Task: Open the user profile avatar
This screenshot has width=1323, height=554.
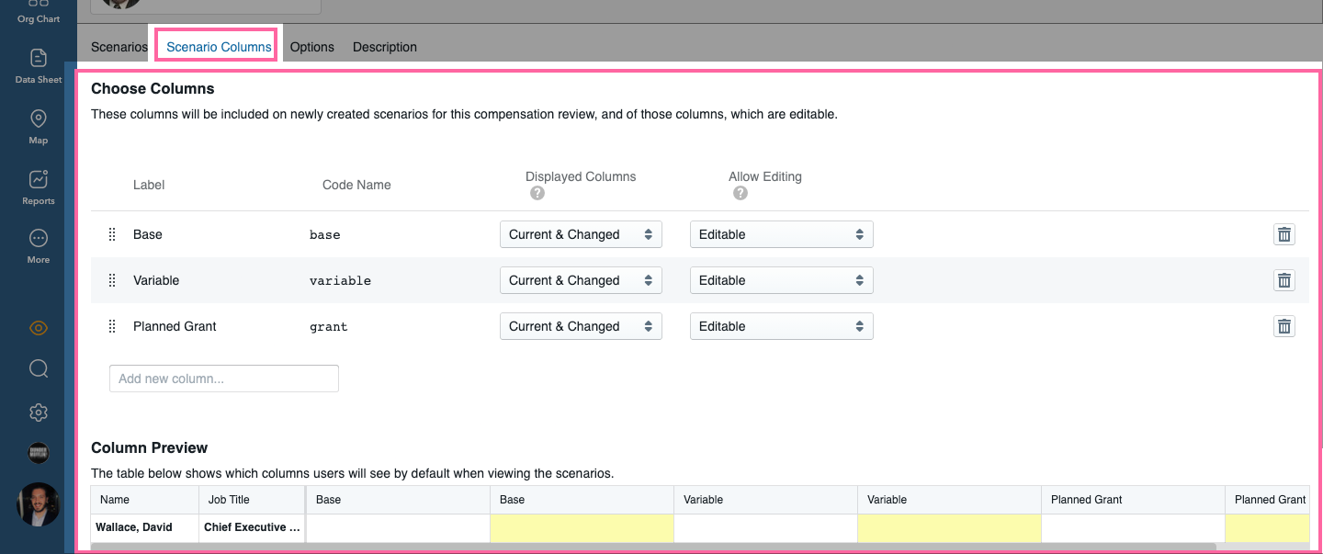Action: tap(39, 504)
